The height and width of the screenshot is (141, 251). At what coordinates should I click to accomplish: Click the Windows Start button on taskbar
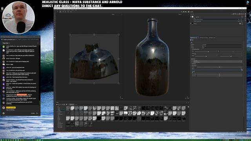[1, 140]
